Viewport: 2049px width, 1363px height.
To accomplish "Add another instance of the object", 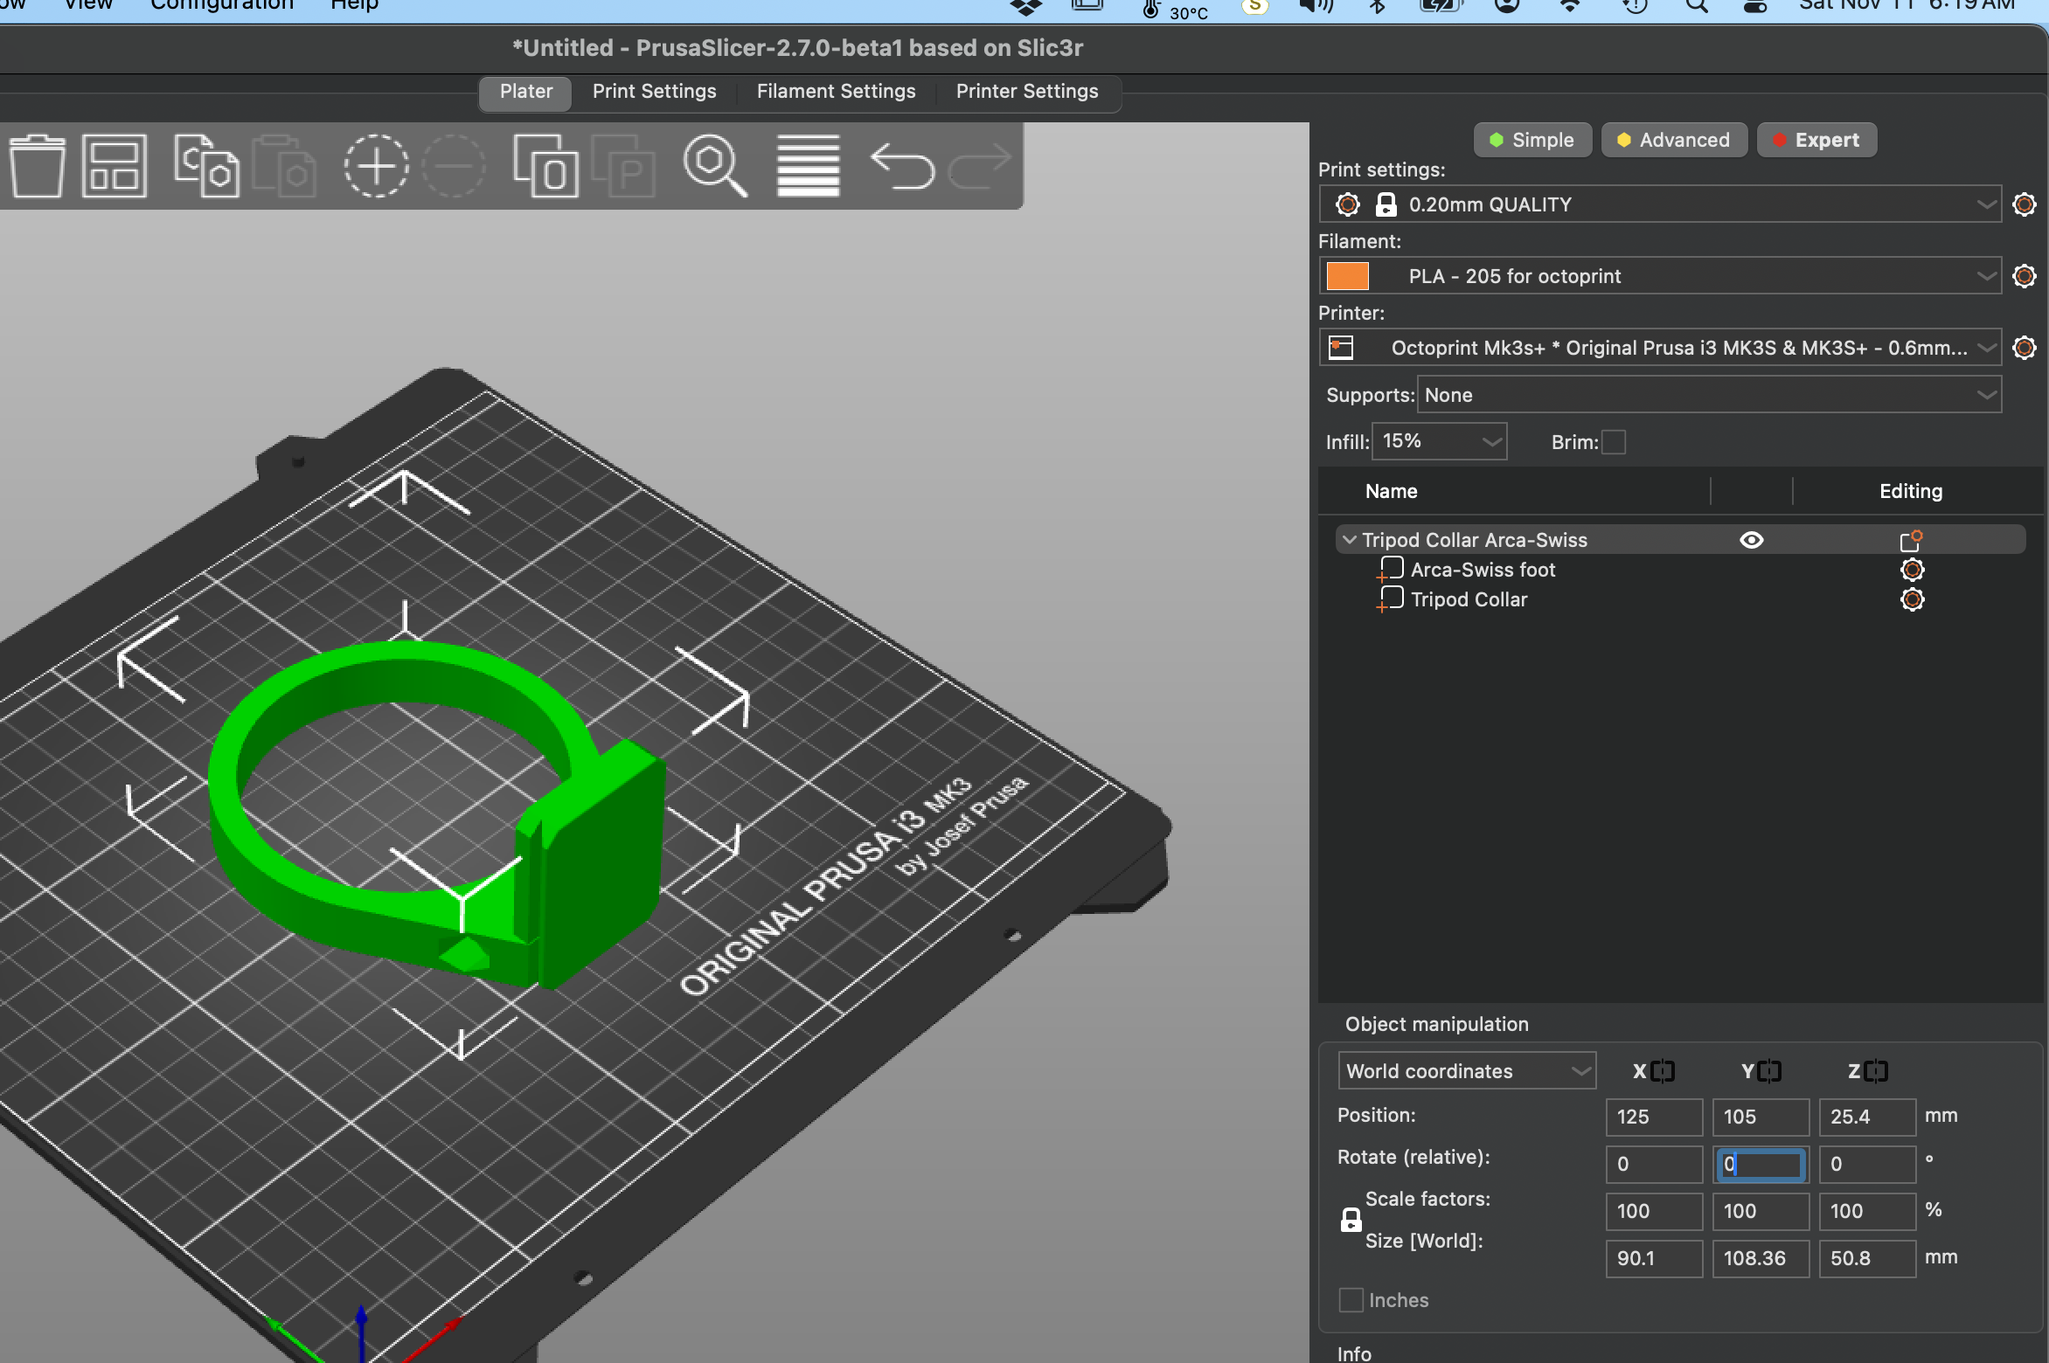I will pyautogui.click(x=376, y=166).
